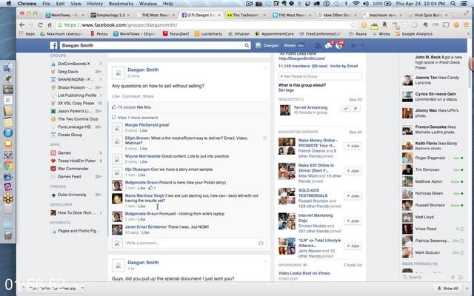The image size is (474, 296).
Task: Remove Elijah Brewer's comment with X
Action: click(264, 138)
